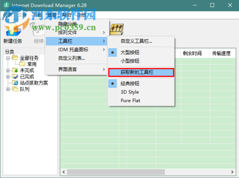The width and height of the screenshot is (239, 178).
Task: Open the 帮助 menu
Action: (66, 15)
